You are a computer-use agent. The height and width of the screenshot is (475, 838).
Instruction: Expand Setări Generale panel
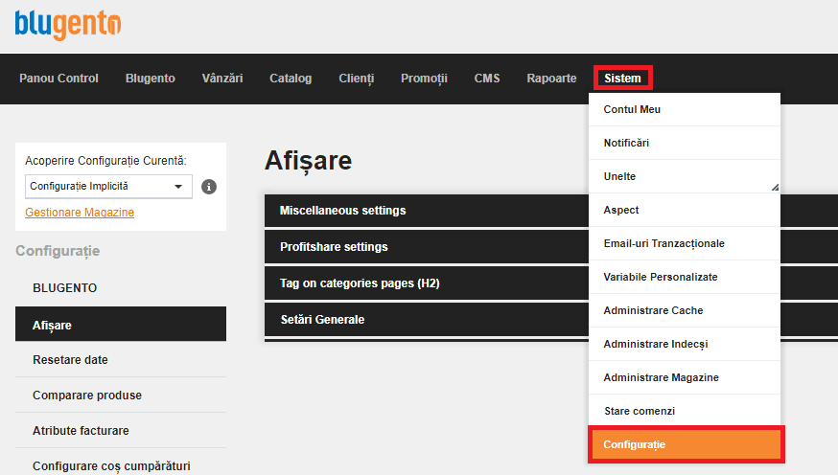(x=427, y=319)
